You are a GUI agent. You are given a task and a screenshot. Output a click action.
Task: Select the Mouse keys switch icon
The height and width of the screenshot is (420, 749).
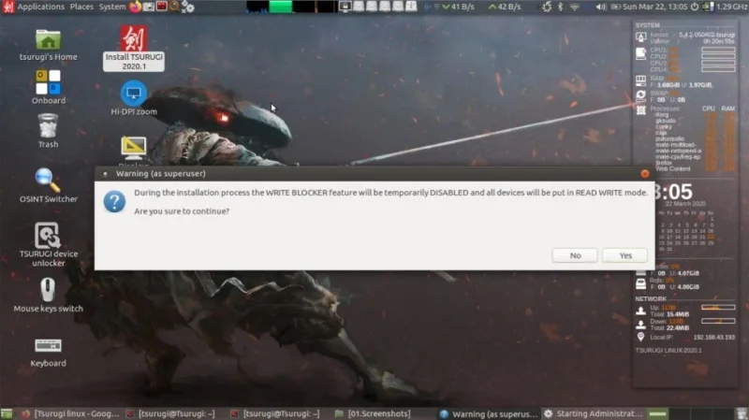(x=49, y=296)
